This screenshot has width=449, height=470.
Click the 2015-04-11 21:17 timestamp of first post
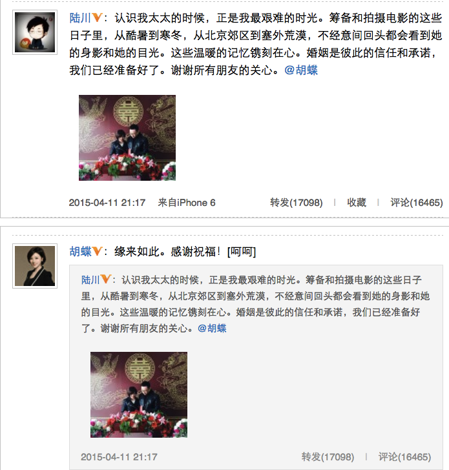point(107,203)
